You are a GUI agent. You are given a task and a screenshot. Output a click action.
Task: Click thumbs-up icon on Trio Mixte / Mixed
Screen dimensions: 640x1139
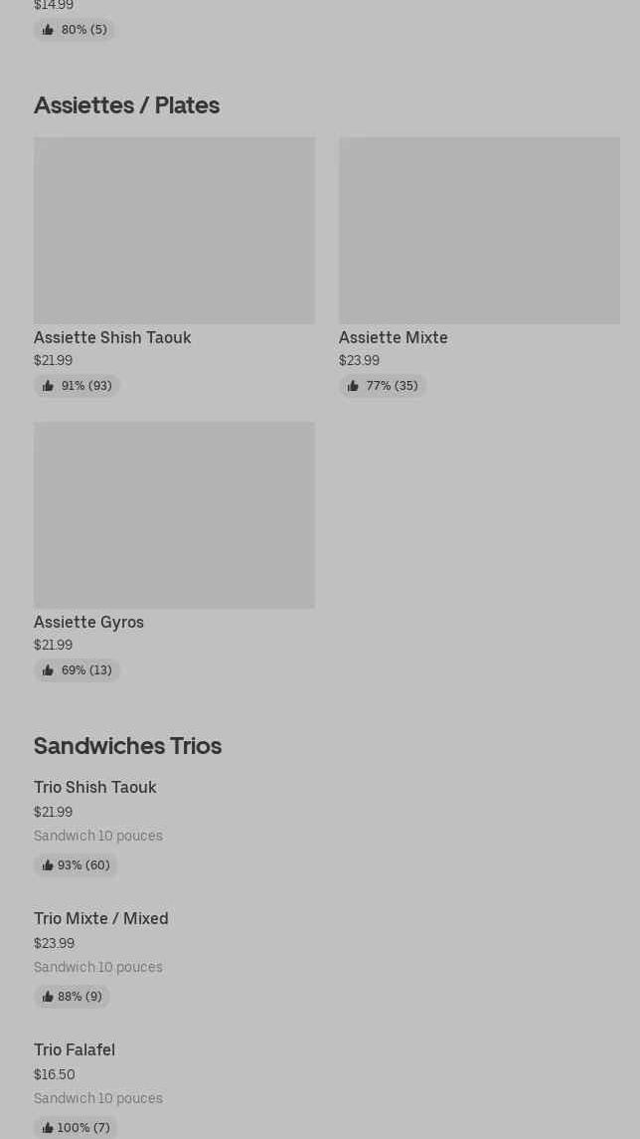(48, 997)
